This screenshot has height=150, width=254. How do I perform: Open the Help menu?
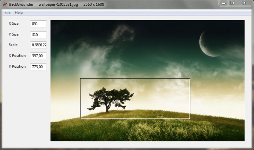(x=19, y=12)
